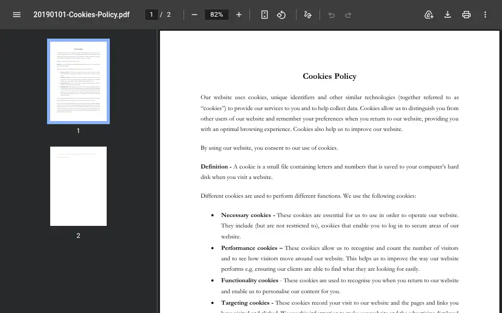Download the PDF file
This screenshot has height=313, width=502.
(x=448, y=15)
